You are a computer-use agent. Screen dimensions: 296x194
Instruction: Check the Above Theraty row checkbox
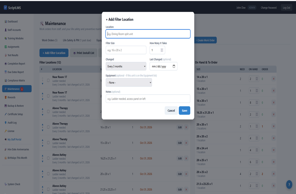[48, 143]
